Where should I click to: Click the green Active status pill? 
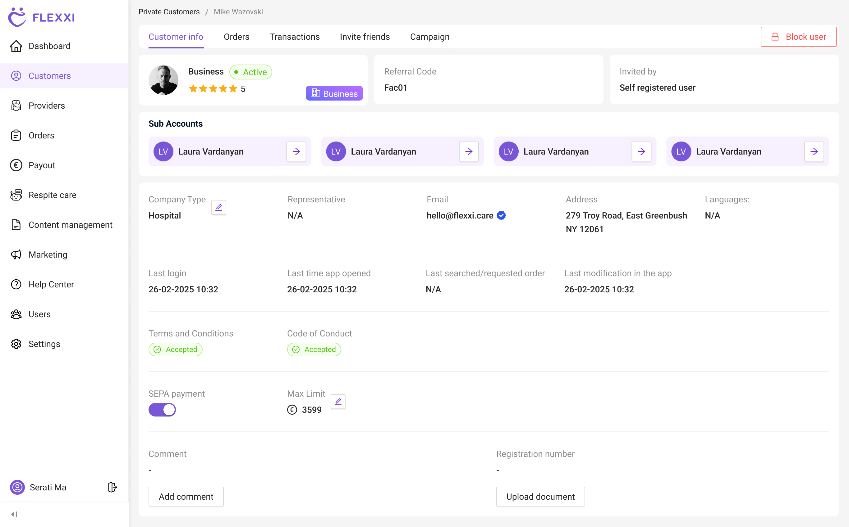click(250, 72)
